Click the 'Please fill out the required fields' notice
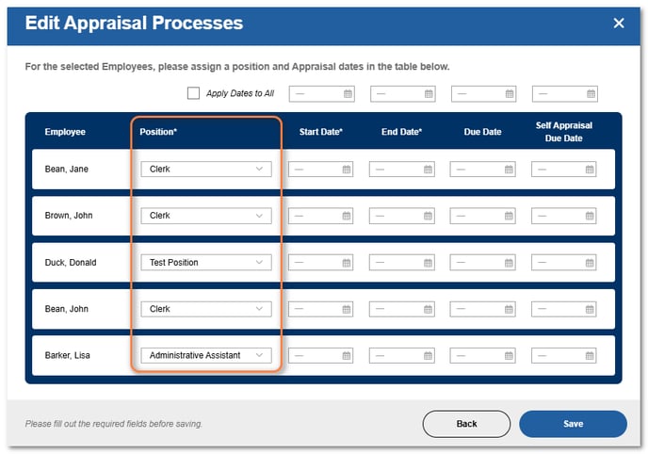648x454 pixels. coord(114,424)
